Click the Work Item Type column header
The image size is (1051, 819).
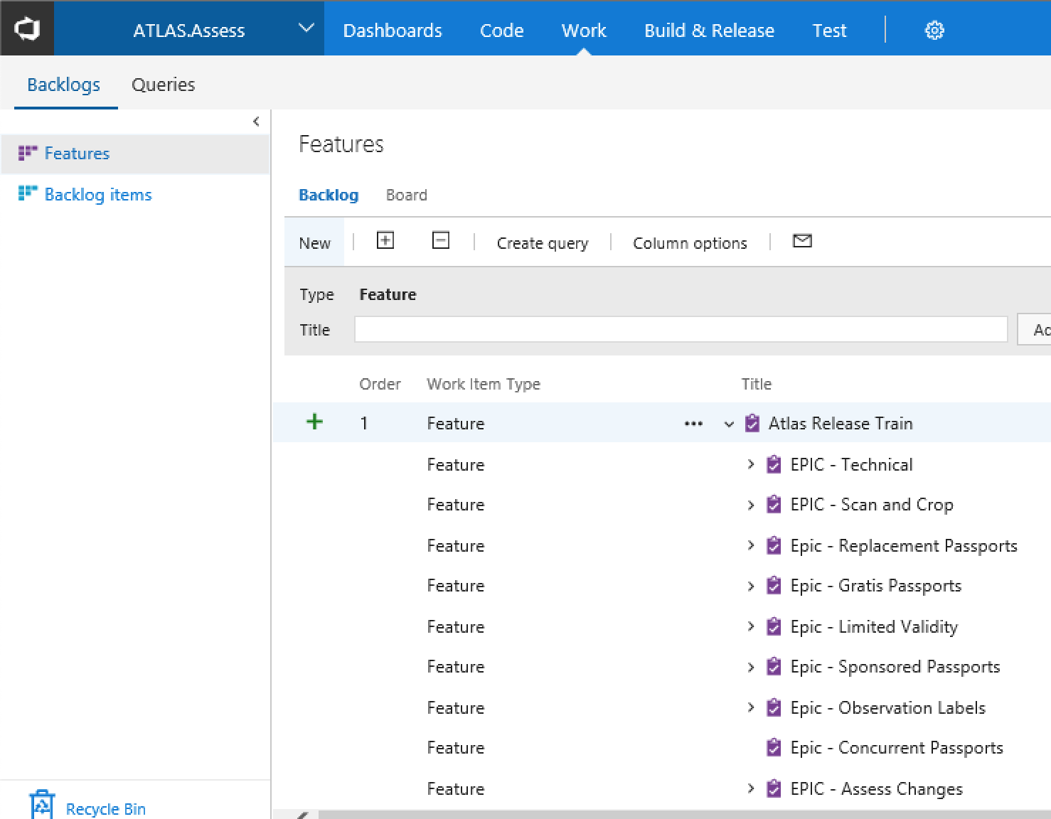click(x=484, y=384)
